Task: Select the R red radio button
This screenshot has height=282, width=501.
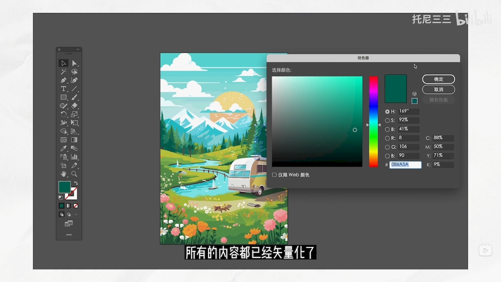Action: click(387, 138)
